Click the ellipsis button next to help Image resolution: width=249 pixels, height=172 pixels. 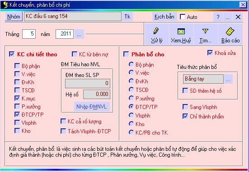pyautogui.click(x=228, y=17)
